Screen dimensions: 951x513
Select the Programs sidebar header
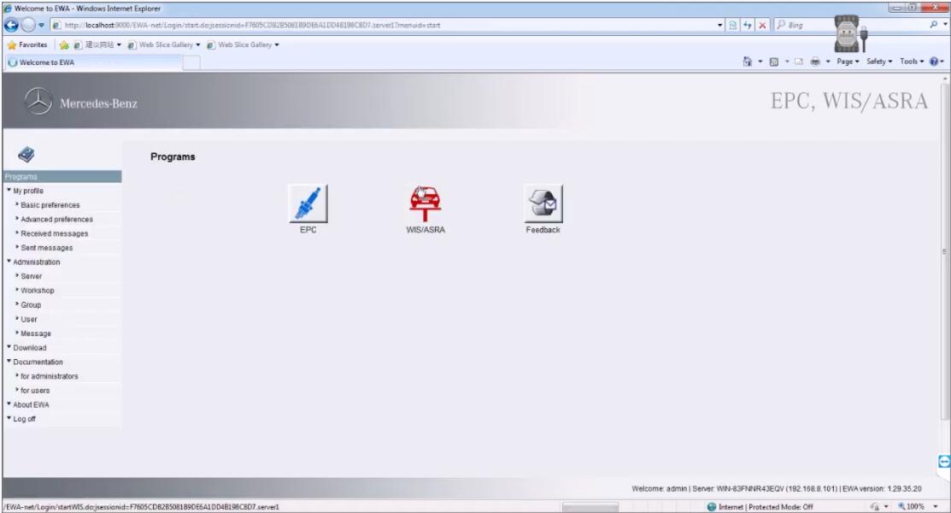(62, 177)
